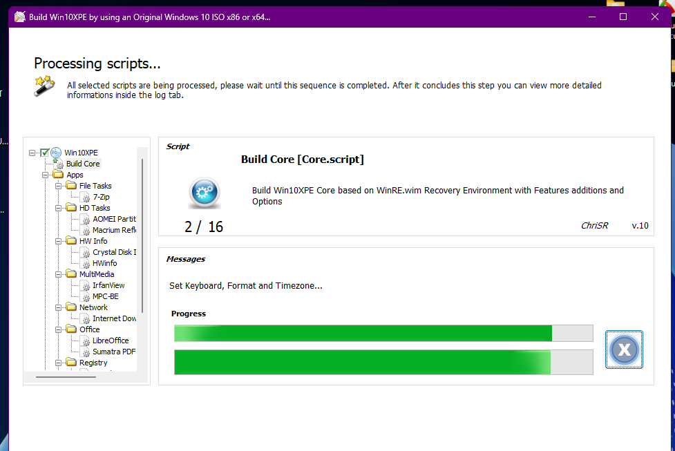The width and height of the screenshot is (675, 451).
Task: Select the Sumatra PDF tree label
Action: click(114, 352)
